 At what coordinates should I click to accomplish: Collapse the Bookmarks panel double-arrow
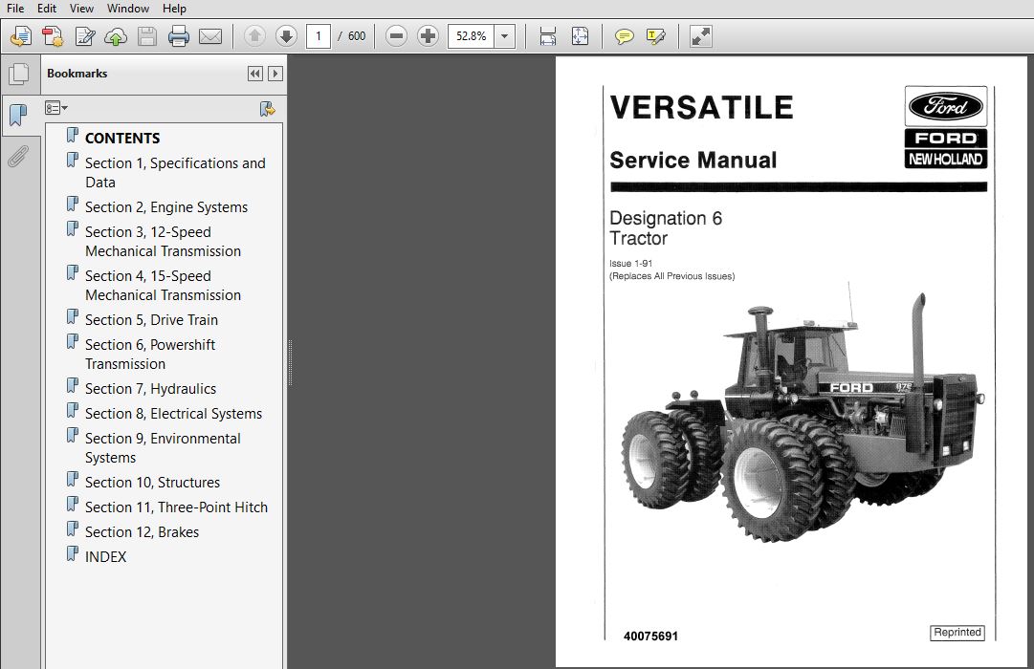click(255, 74)
